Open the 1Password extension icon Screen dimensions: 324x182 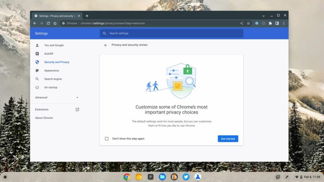(x=256, y=23)
